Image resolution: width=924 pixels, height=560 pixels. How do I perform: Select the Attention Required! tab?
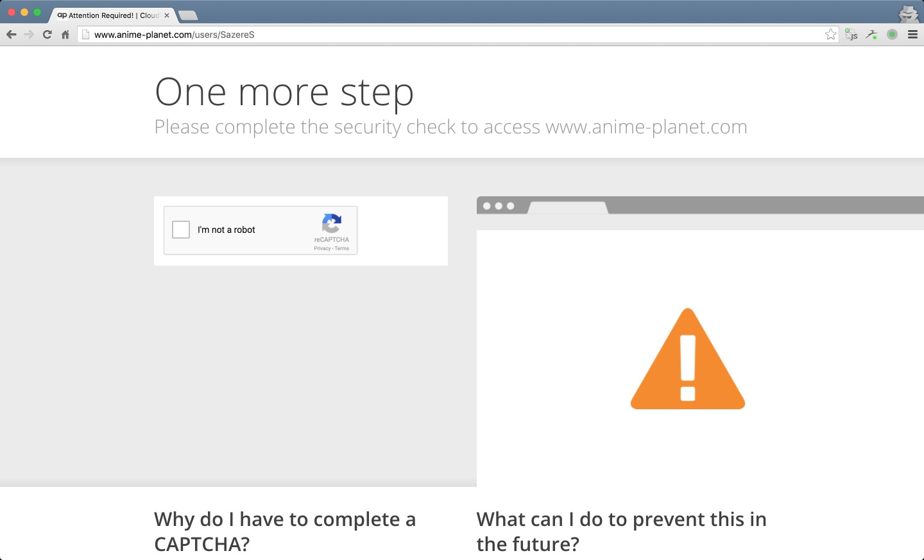112,15
